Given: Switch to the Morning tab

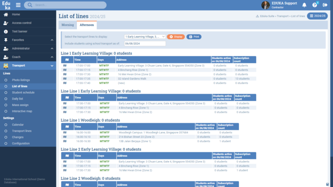Looking at the screenshot, I should tap(68, 25).
